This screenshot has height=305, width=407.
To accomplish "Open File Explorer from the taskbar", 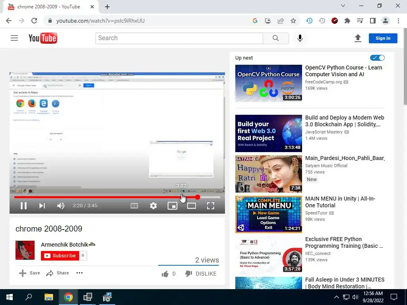I will pos(48,297).
